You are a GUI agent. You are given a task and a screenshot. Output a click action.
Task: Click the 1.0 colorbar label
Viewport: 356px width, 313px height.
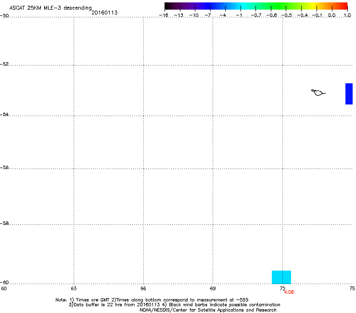coord(347,15)
